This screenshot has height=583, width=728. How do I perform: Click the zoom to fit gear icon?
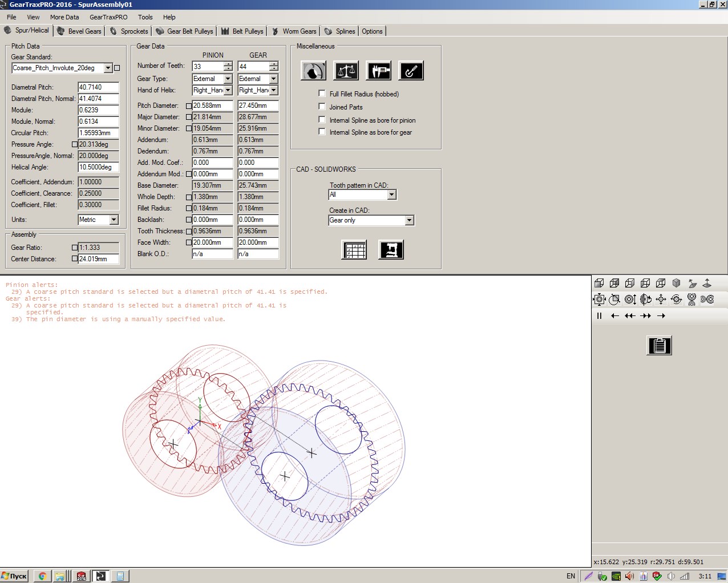pyautogui.click(x=599, y=299)
